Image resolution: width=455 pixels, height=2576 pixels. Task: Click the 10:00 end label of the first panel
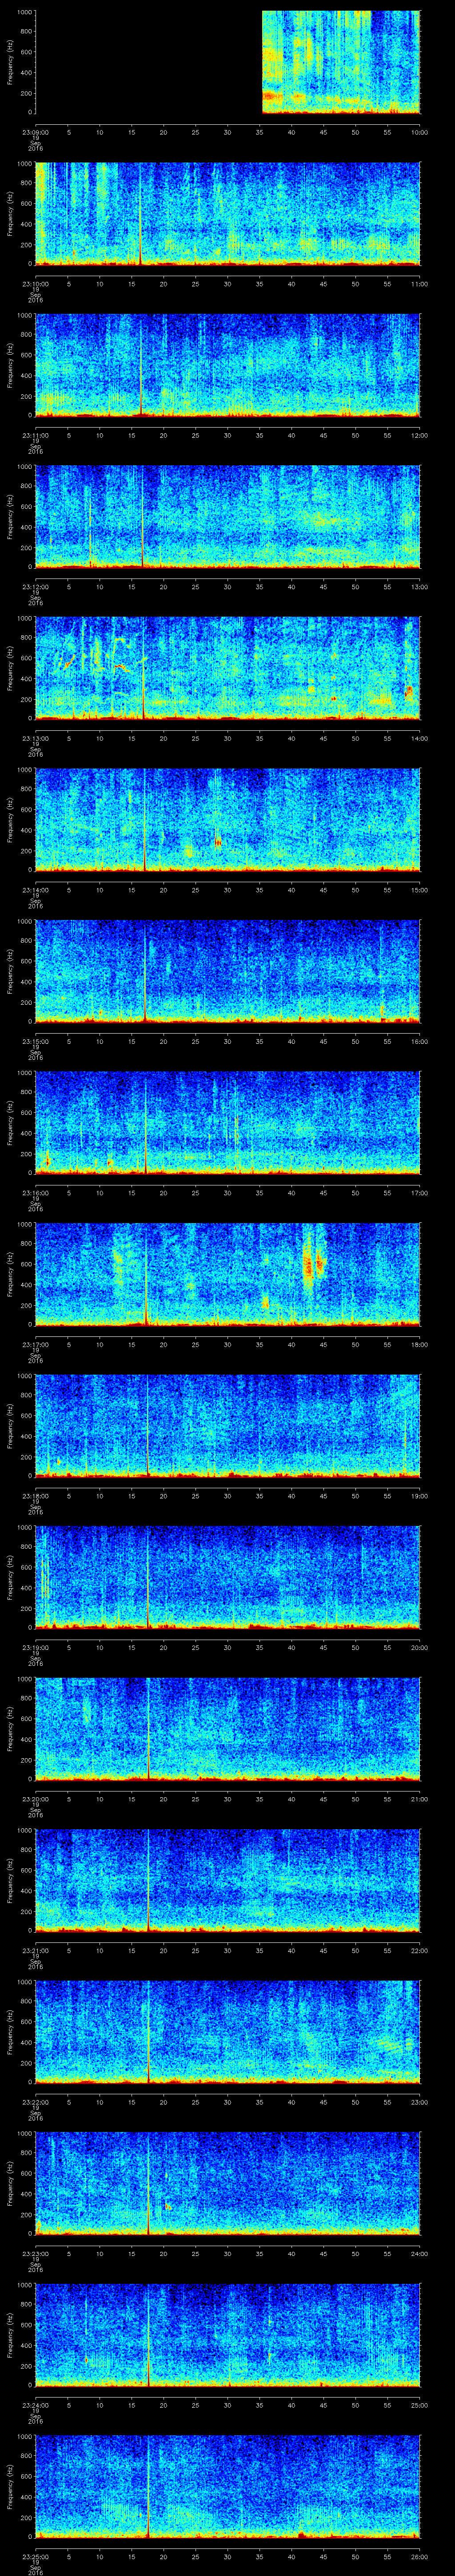click(419, 131)
